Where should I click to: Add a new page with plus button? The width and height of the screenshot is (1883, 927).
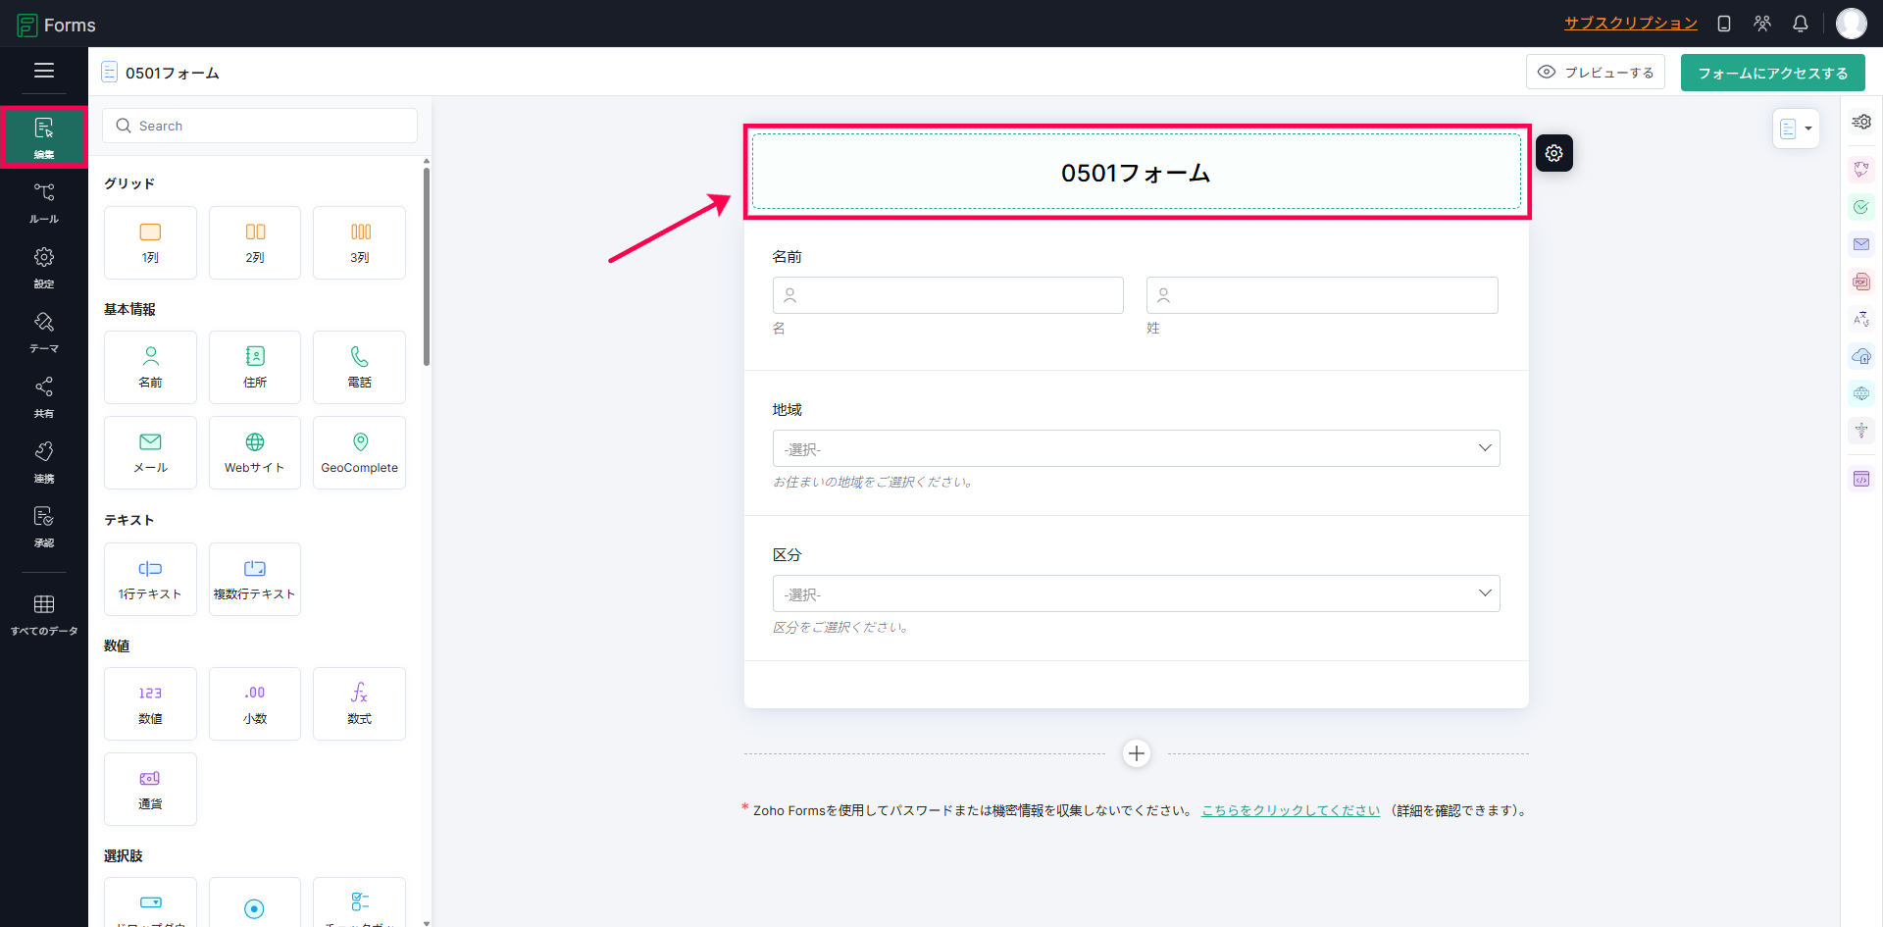pos(1137,753)
